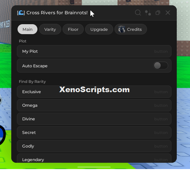The width and height of the screenshot is (190, 179).
Task: Click the overlapping squares window icon
Action: pos(158,13)
